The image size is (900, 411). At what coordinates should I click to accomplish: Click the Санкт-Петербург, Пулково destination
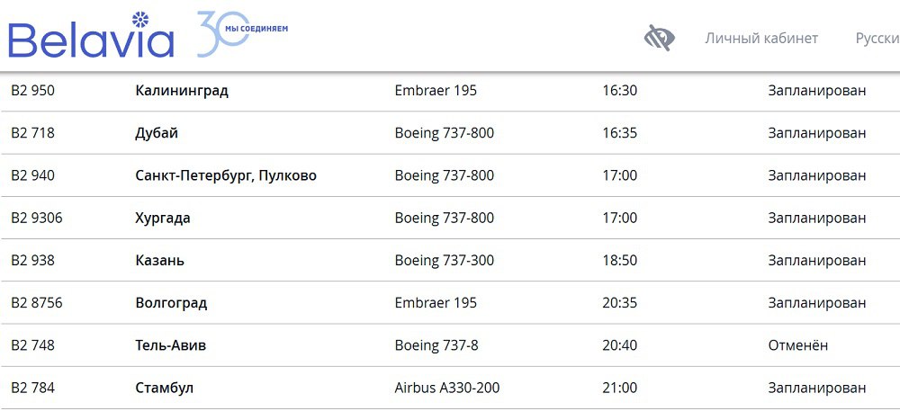(x=225, y=175)
